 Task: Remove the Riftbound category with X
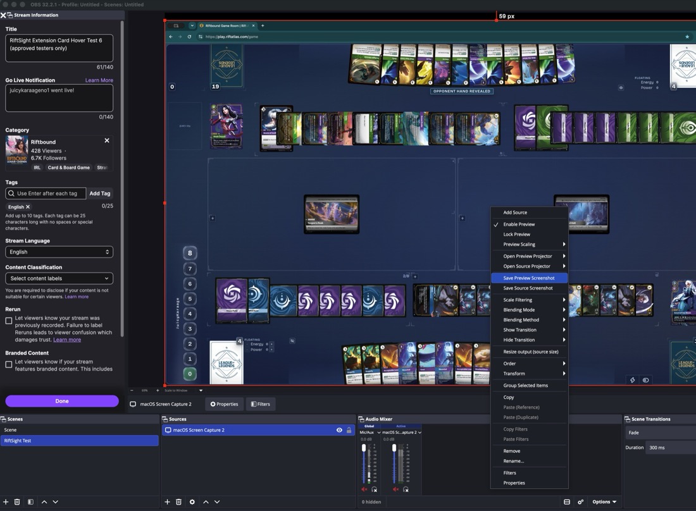(106, 140)
